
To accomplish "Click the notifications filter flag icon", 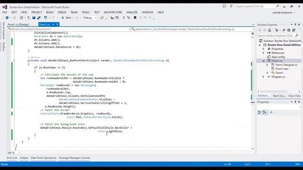I will pyautogui.click(x=231, y=6).
